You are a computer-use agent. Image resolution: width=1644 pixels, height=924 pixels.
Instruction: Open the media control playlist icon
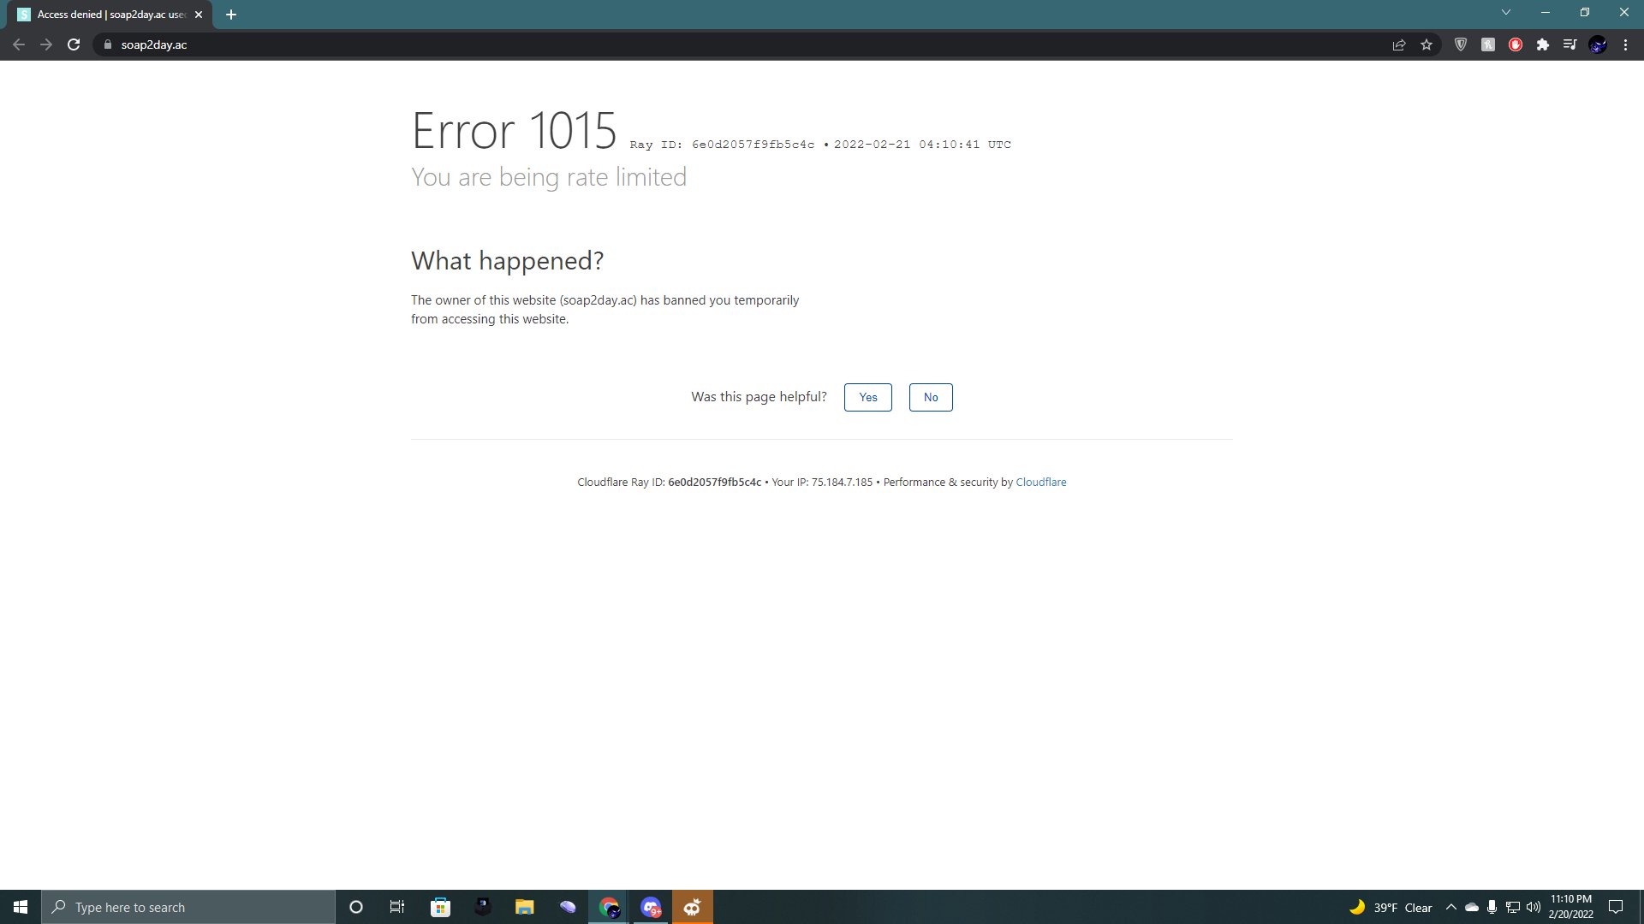pos(1570,44)
